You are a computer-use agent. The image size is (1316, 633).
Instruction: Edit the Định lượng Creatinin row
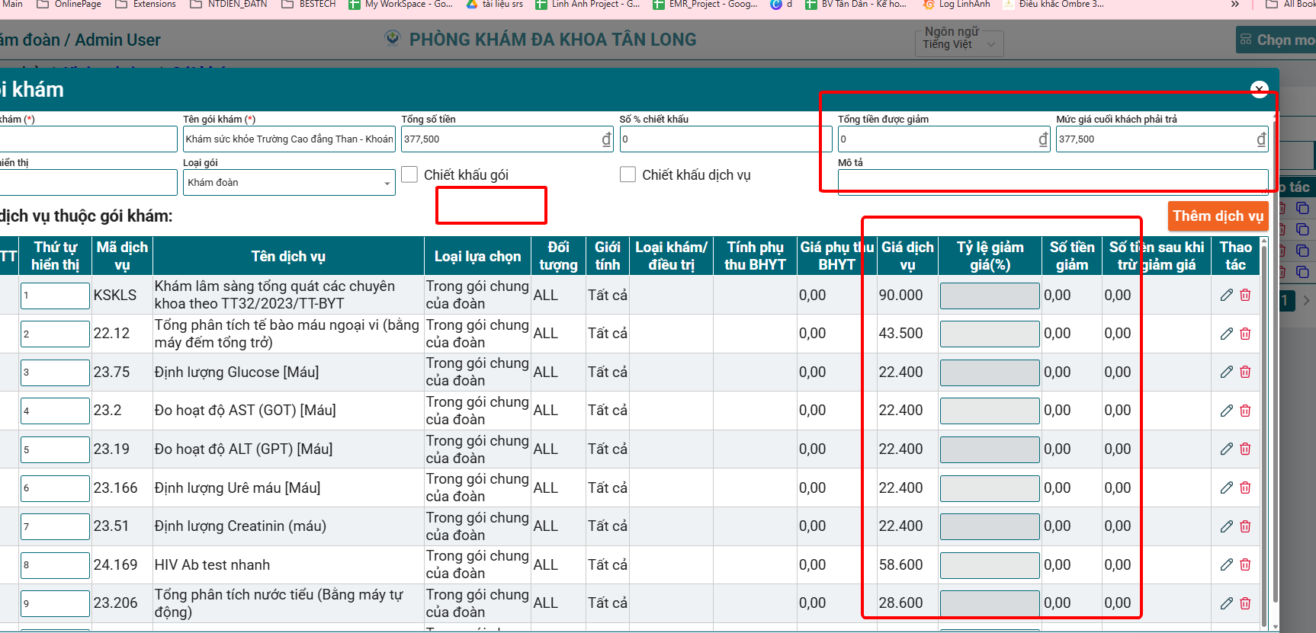coord(1226,526)
